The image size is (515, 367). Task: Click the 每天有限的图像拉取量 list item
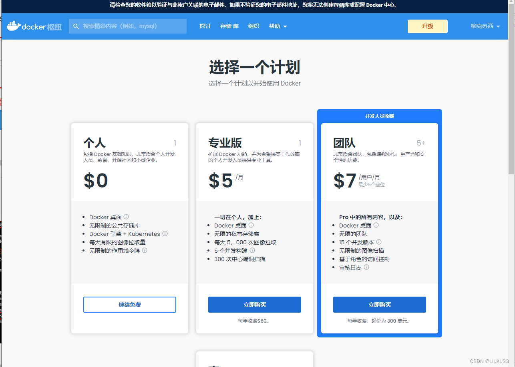(x=117, y=242)
